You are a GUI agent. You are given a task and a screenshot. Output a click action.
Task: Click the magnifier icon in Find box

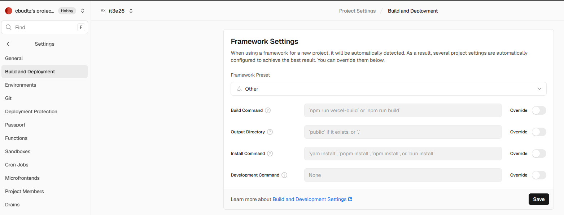[x=9, y=27]
